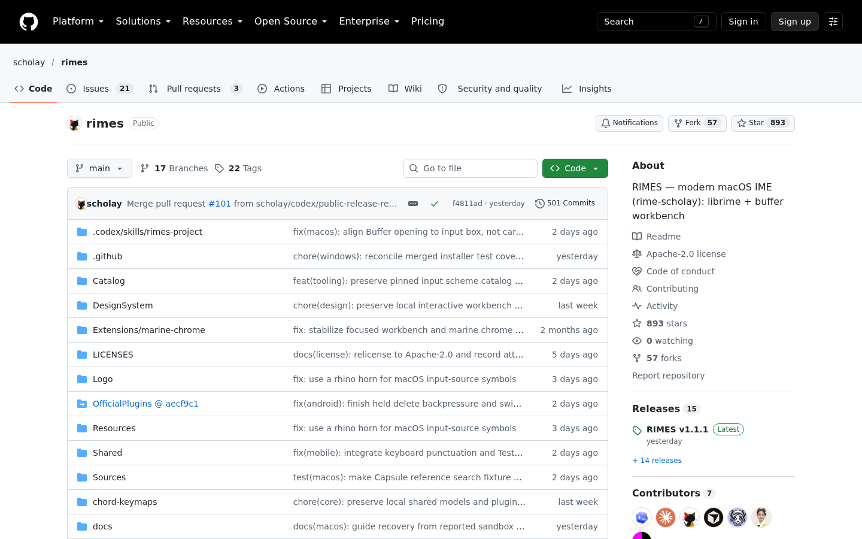Click the eye icon beside 0 watching
The height and width of the screenshot is (539, 862).
coord(637,341)
